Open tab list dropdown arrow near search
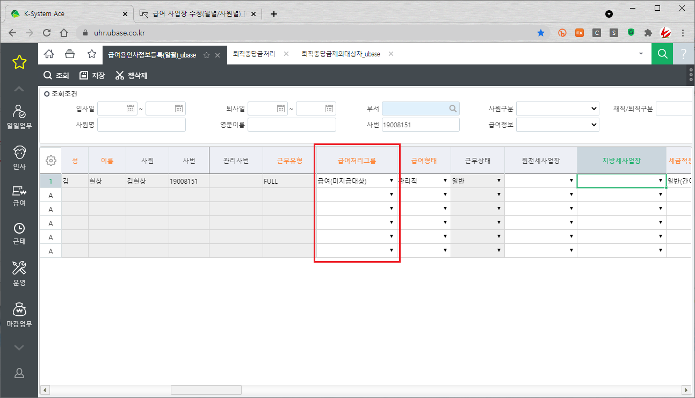 [x=640, y=54]
